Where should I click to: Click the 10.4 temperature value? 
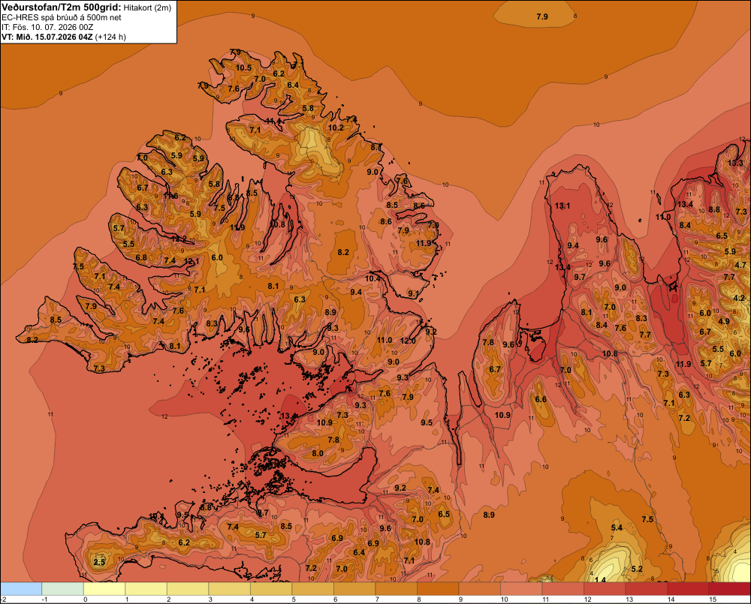[x=372, y=278]
